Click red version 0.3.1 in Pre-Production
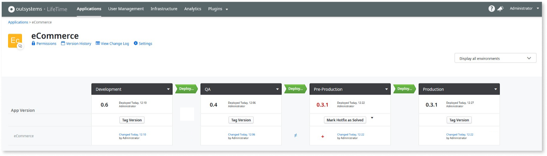547x156 pixels. (x=322, y=105)
